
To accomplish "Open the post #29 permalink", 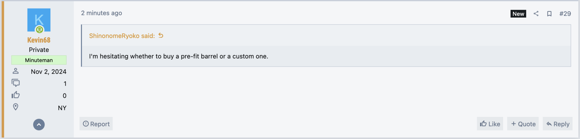I will point(565,14).
